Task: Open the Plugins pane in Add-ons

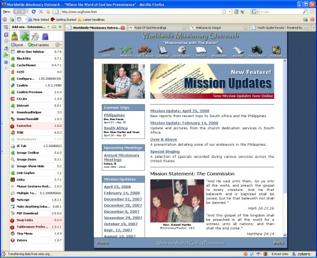Action: pos(45,37)
